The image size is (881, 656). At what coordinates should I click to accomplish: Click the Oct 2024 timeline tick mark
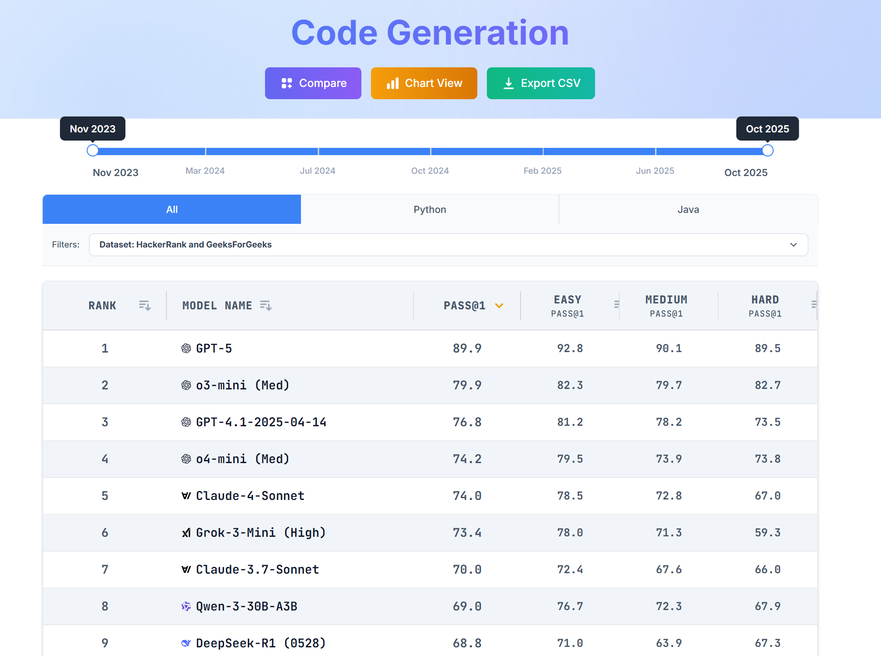(x=430, y=151)
